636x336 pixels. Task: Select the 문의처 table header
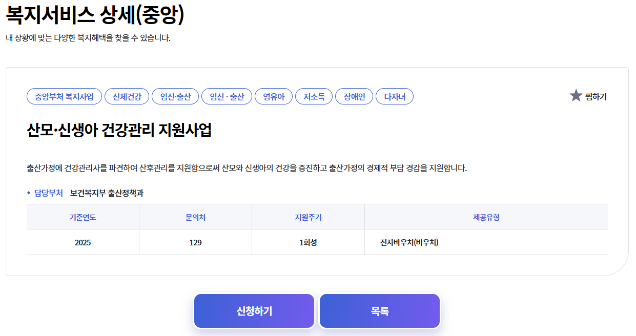195,216
